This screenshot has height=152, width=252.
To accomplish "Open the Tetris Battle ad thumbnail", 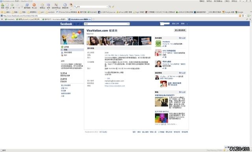I will coord(161,118).
